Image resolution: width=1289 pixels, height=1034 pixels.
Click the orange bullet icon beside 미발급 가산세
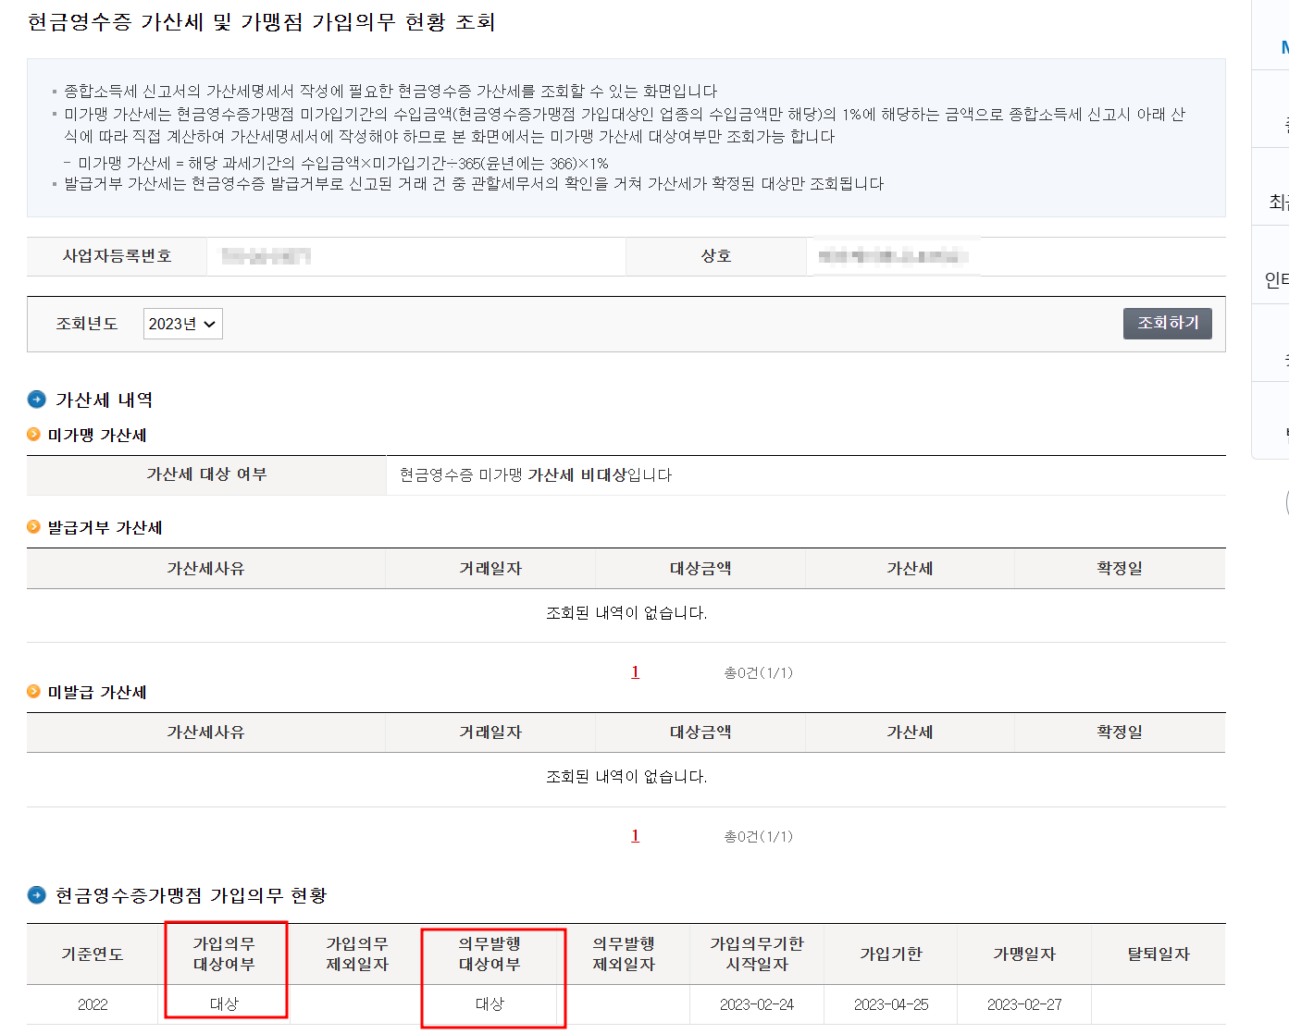(x=34, y=691)
